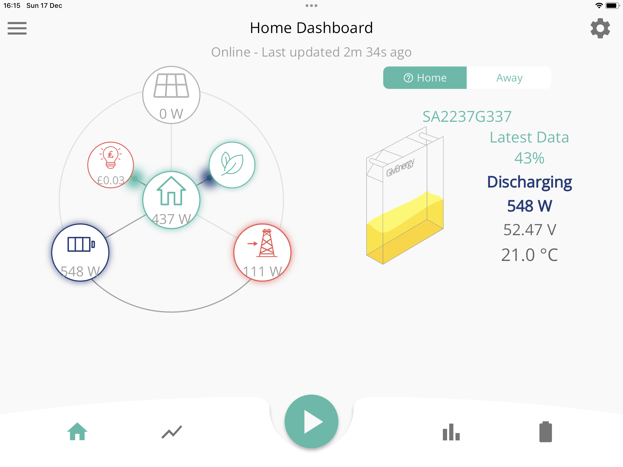Open the bar chart statistics tab
This screenshot has width=623, height=467.
[451, 432]
